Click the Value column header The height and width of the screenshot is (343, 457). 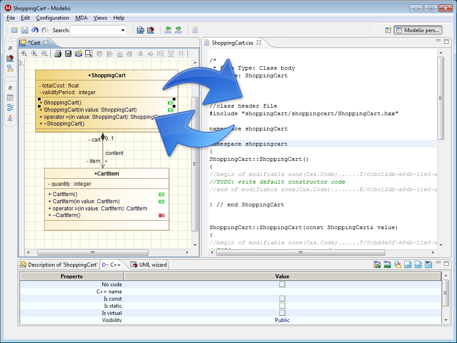[282, 276]
